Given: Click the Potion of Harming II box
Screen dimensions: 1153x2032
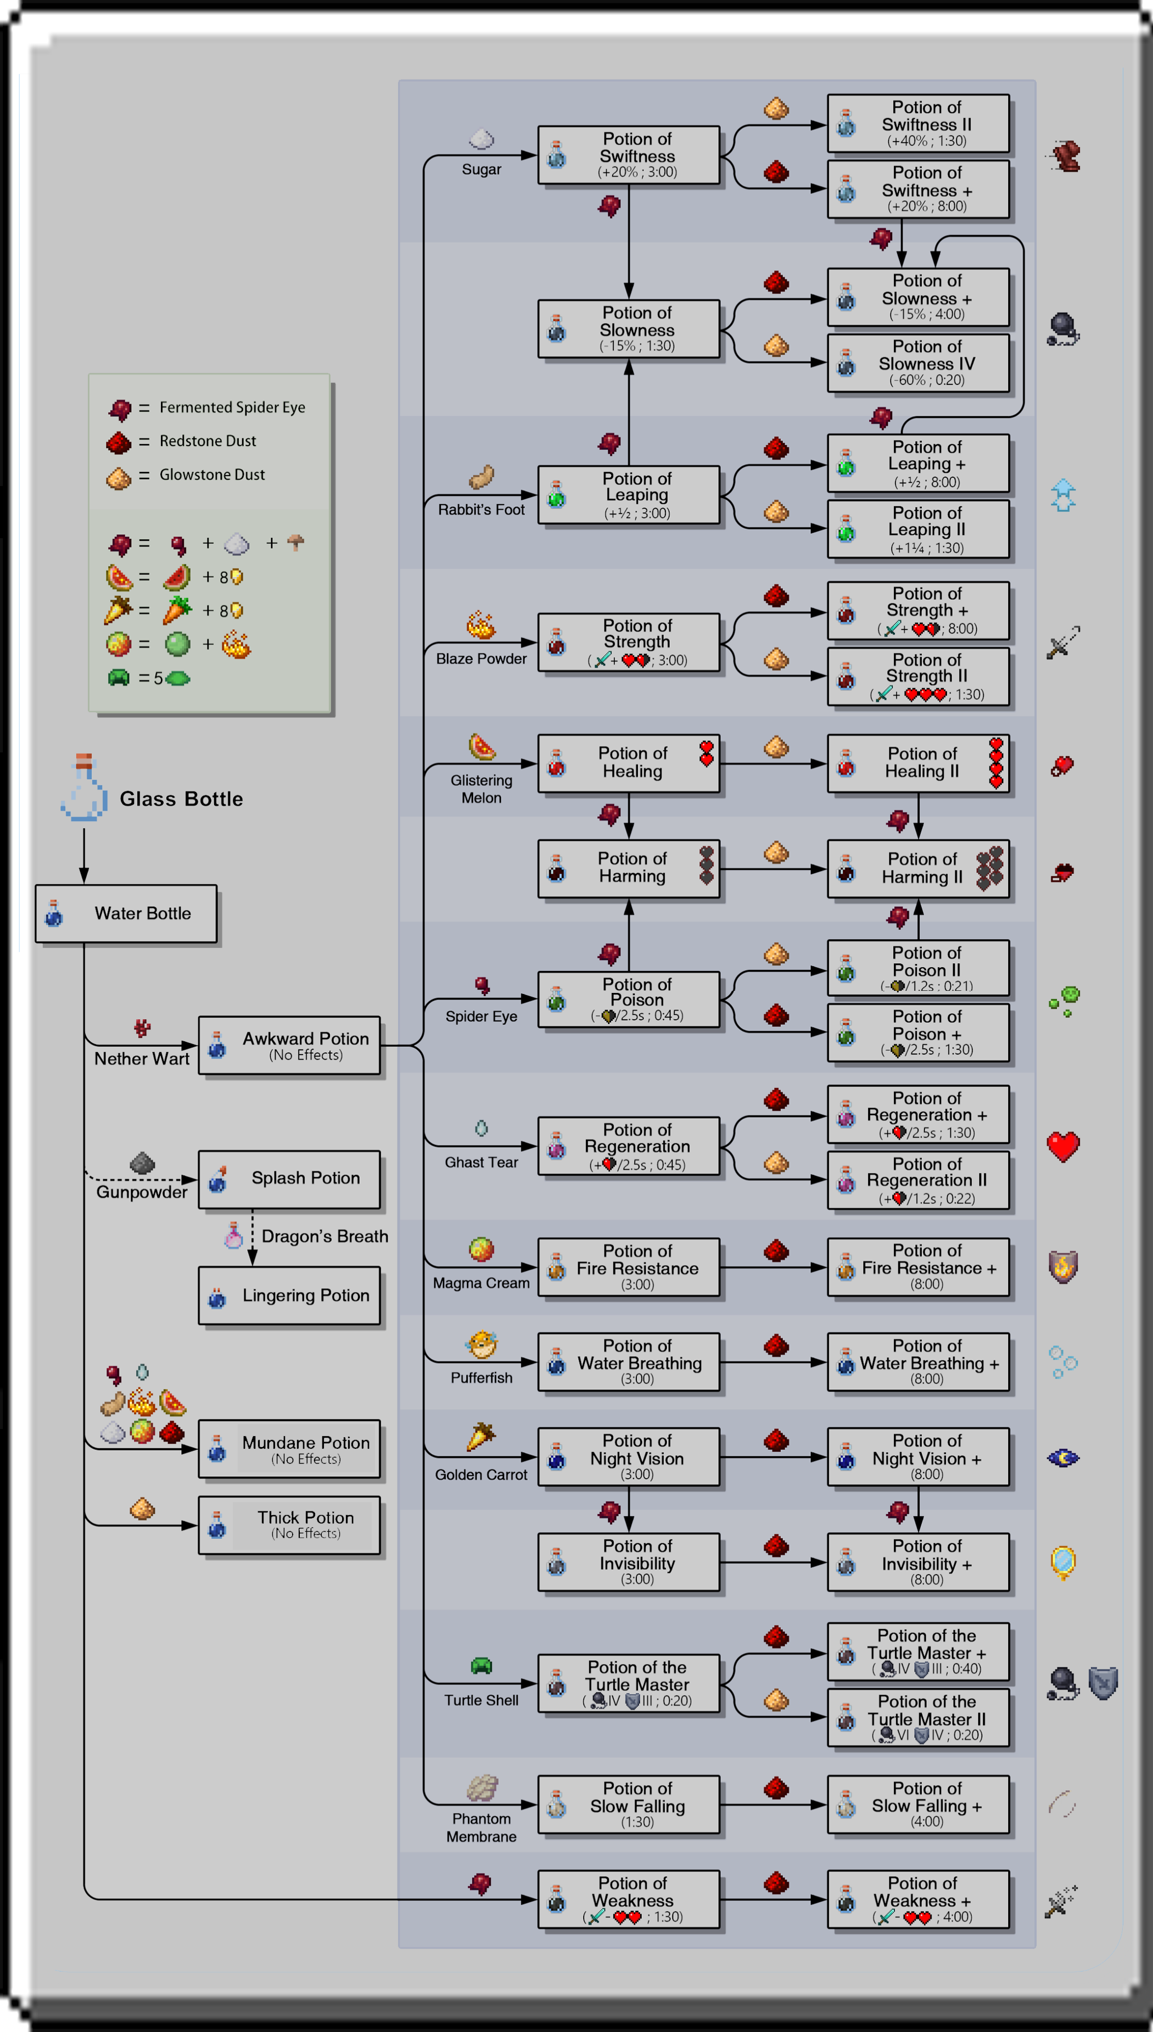Looking at the screenshot, I should pos(919,869).
